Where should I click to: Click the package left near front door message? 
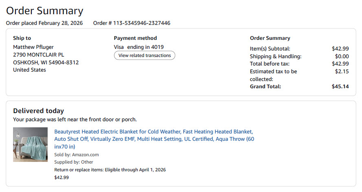[x=75, y=120]
